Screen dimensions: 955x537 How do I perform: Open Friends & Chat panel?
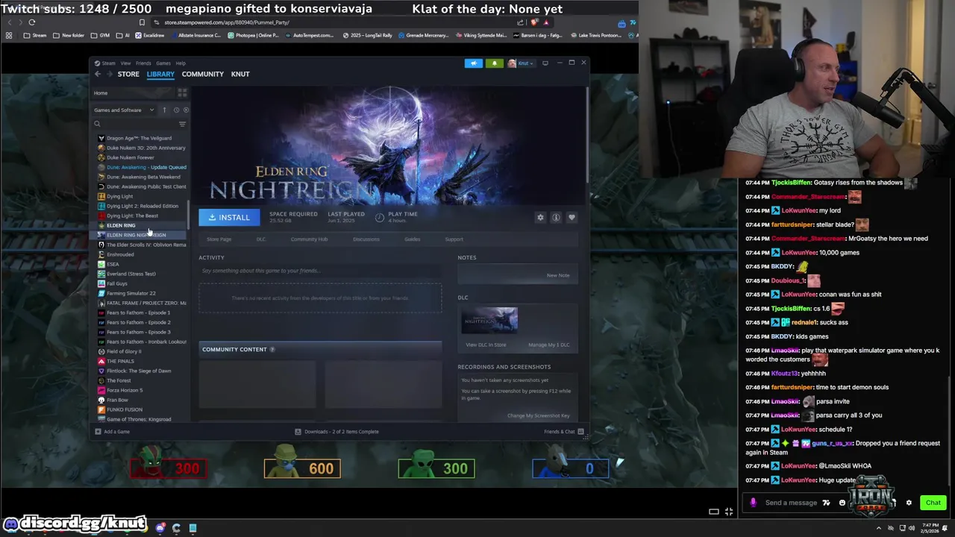pos(564,432)
